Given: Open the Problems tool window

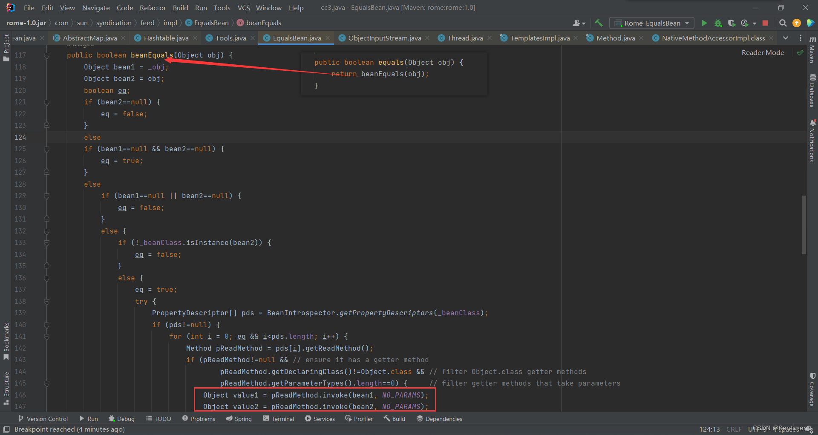Looking at the screenshot, I should (199, 419).
